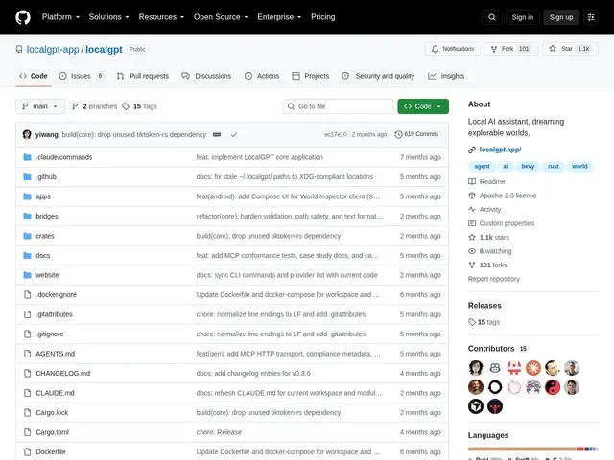614x460 pixels.
Task: Open the bridges folder
Action: click(47, 216)
